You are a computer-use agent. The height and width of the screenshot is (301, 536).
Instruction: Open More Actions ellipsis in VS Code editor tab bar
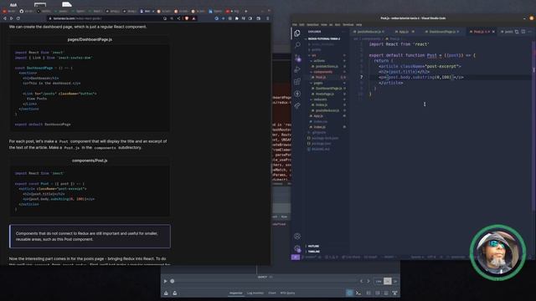point(530,32)
